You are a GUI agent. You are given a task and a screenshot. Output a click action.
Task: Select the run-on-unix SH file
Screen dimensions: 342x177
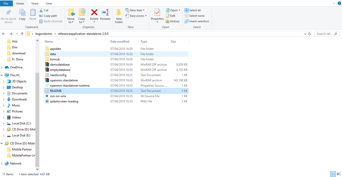[x=116, y=96]
